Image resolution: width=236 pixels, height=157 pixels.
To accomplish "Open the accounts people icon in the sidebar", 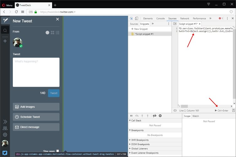I will click(5, 128).
